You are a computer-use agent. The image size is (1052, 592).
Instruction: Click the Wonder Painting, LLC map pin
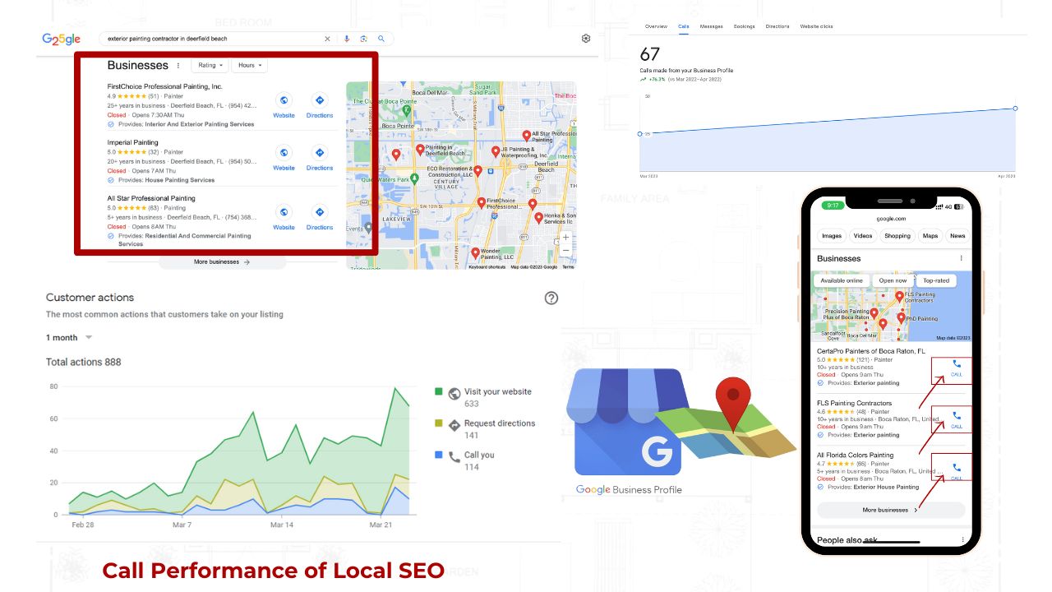tap(475, 254)
